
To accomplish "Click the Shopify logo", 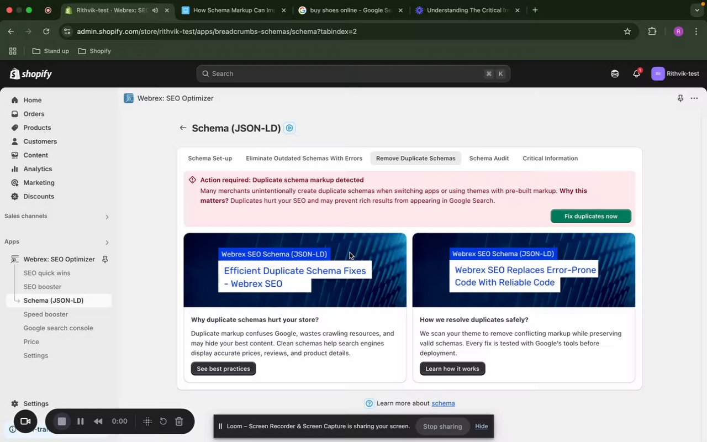I will coord(31,73).
